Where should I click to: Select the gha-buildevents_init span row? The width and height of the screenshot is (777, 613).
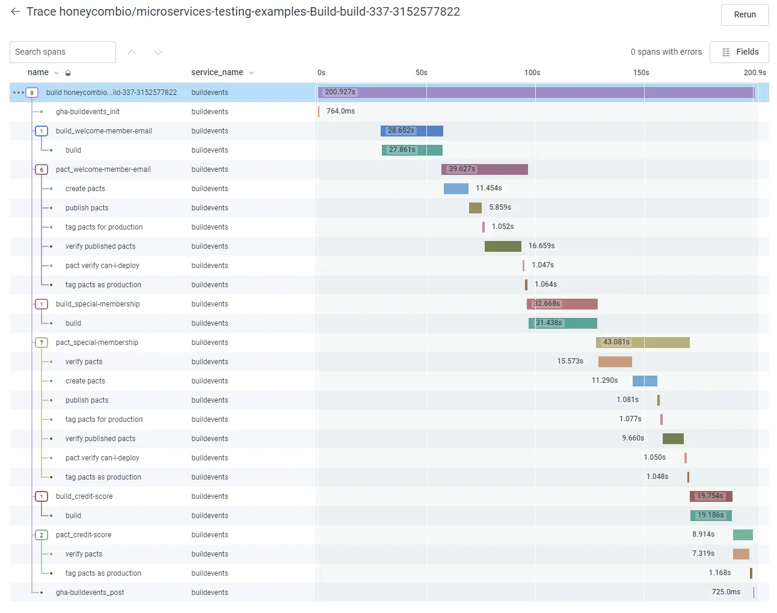(88, 112)
